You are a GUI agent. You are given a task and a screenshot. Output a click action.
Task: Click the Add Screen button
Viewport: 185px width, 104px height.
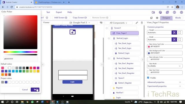pyautogui.click(x=61, y=18)
